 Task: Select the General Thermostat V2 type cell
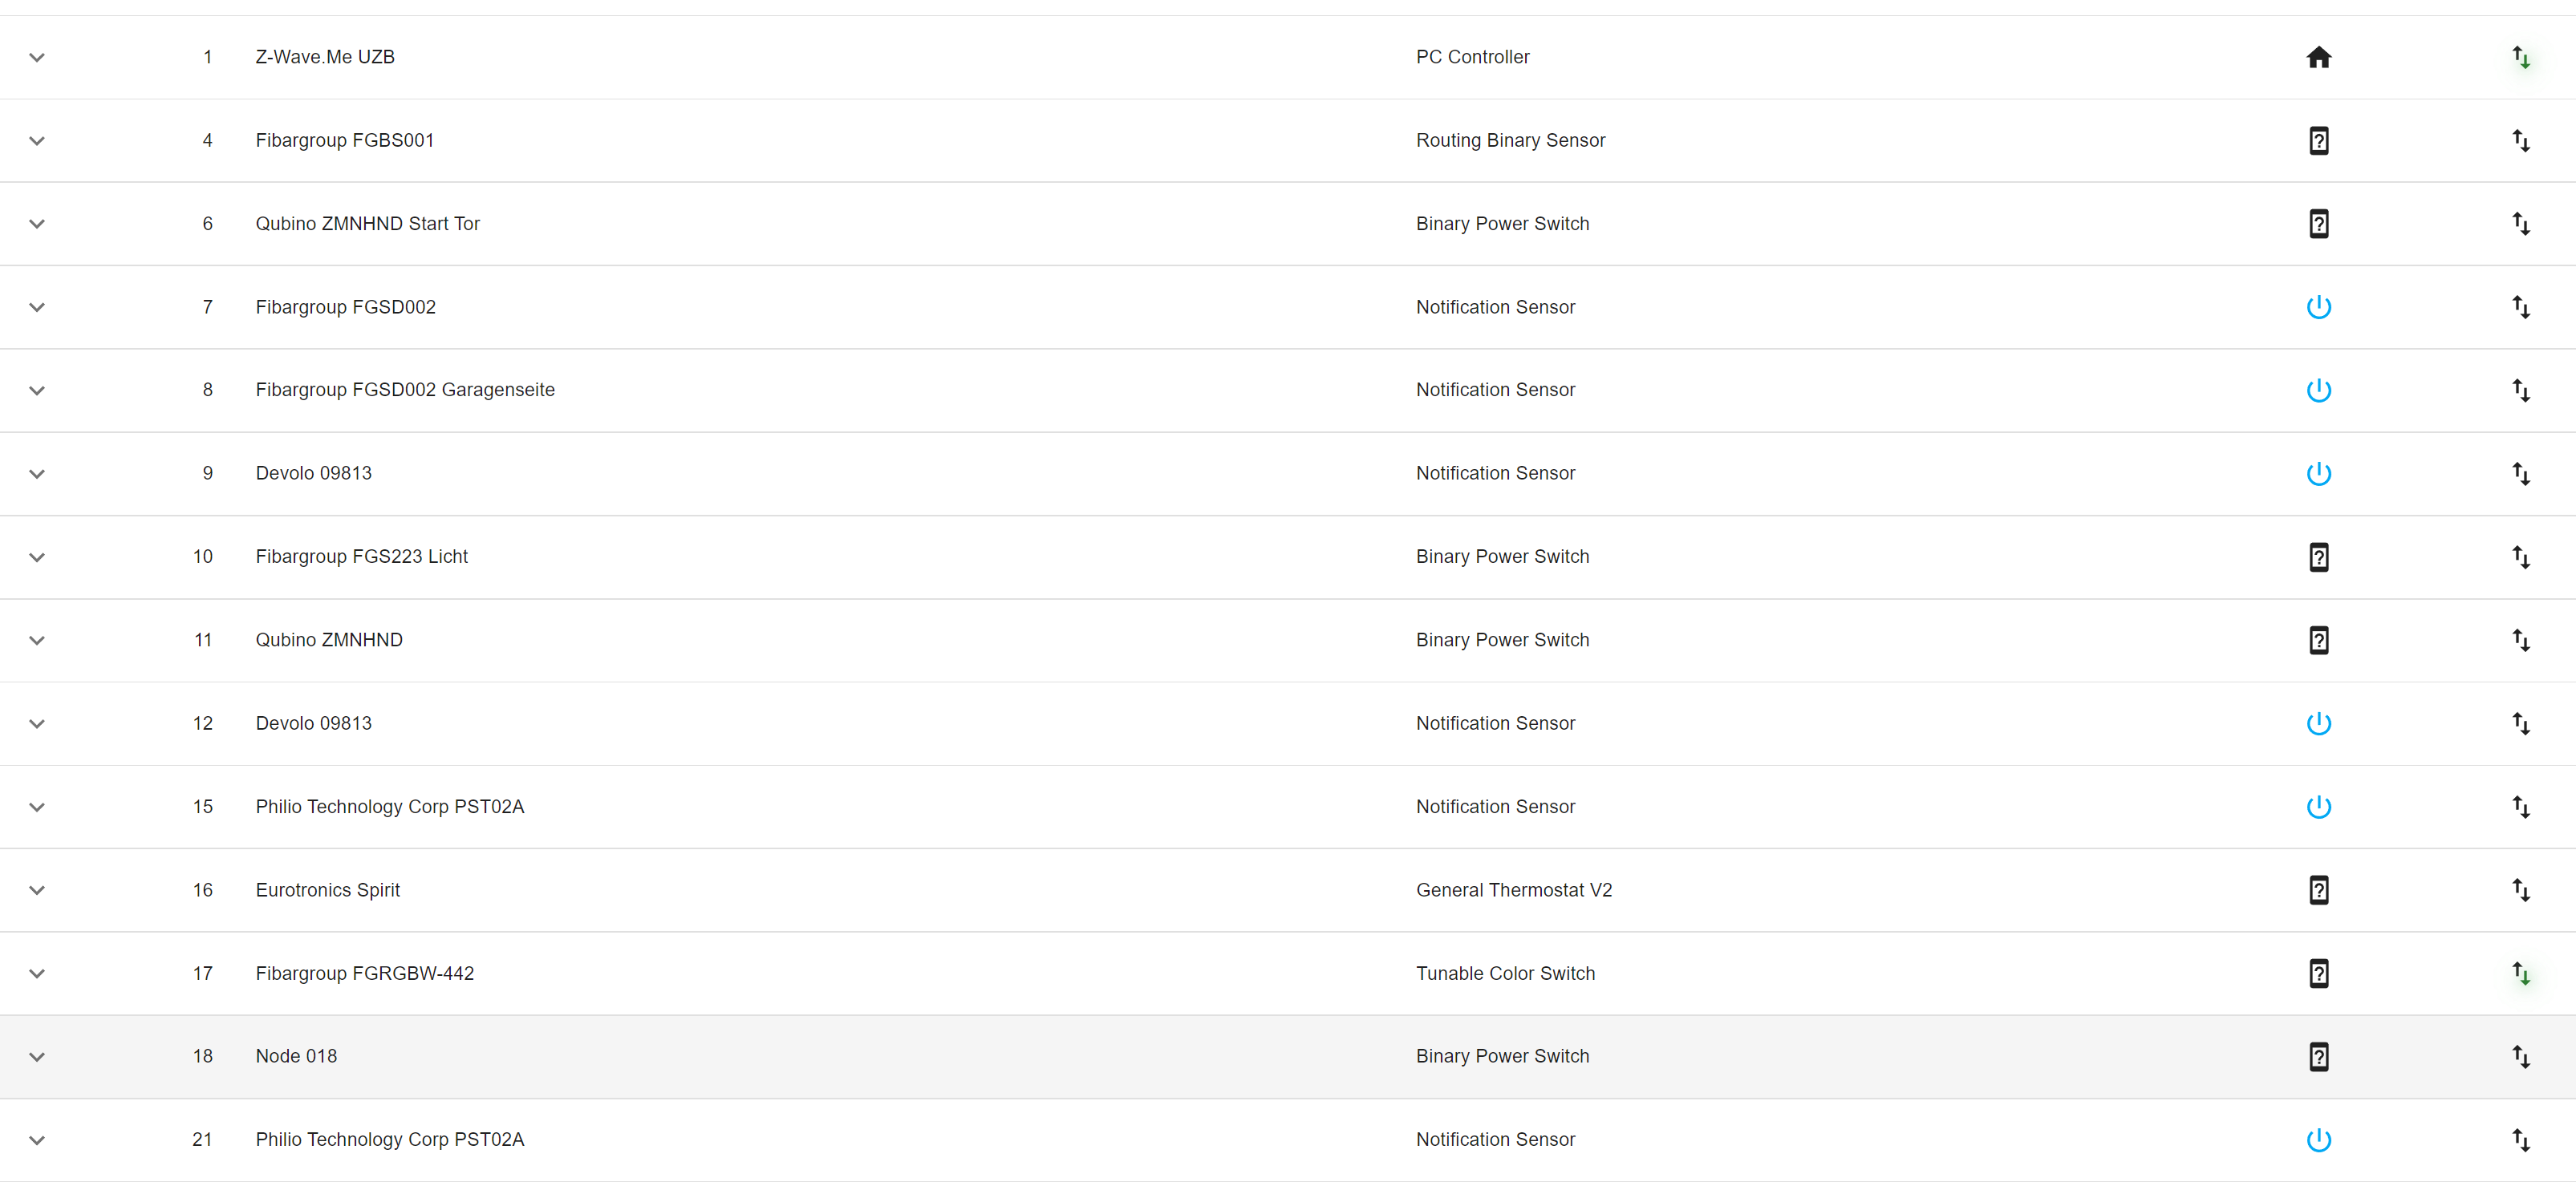pyautogui.click(x=1513, y=890)
